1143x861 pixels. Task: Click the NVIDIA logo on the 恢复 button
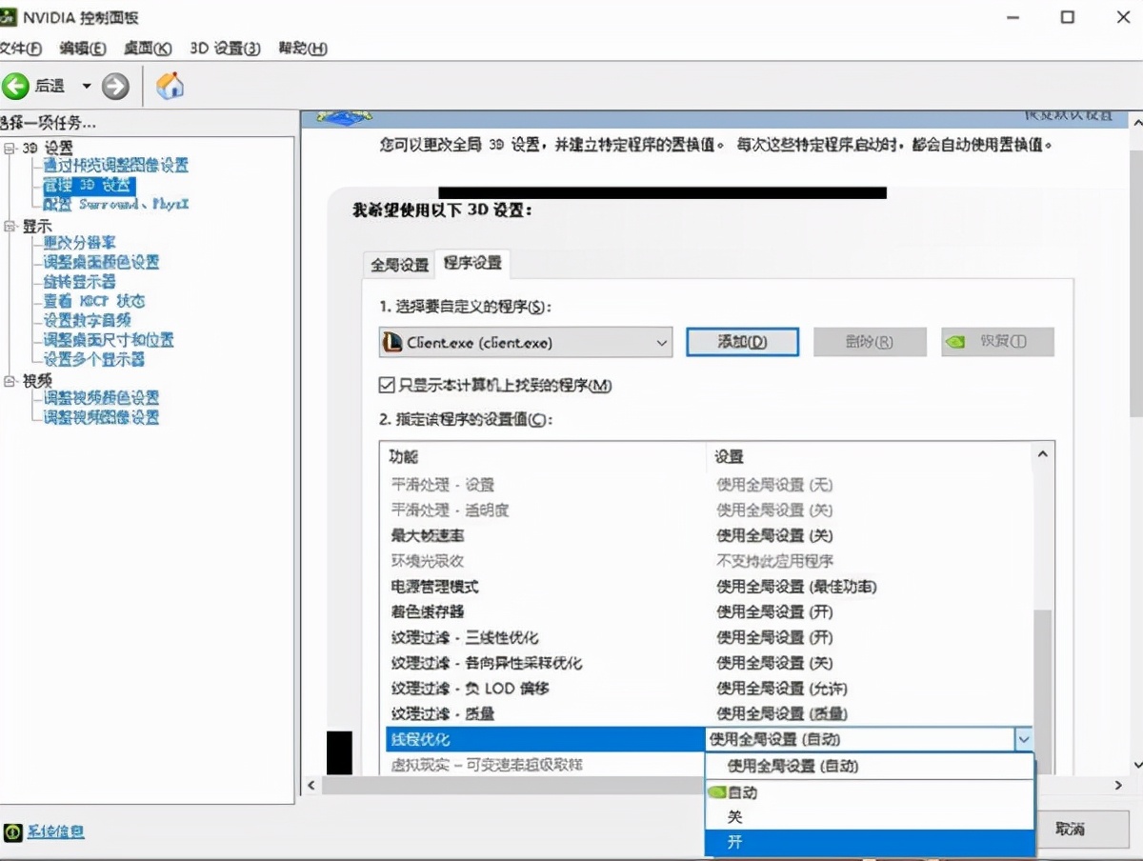point(955,342)
